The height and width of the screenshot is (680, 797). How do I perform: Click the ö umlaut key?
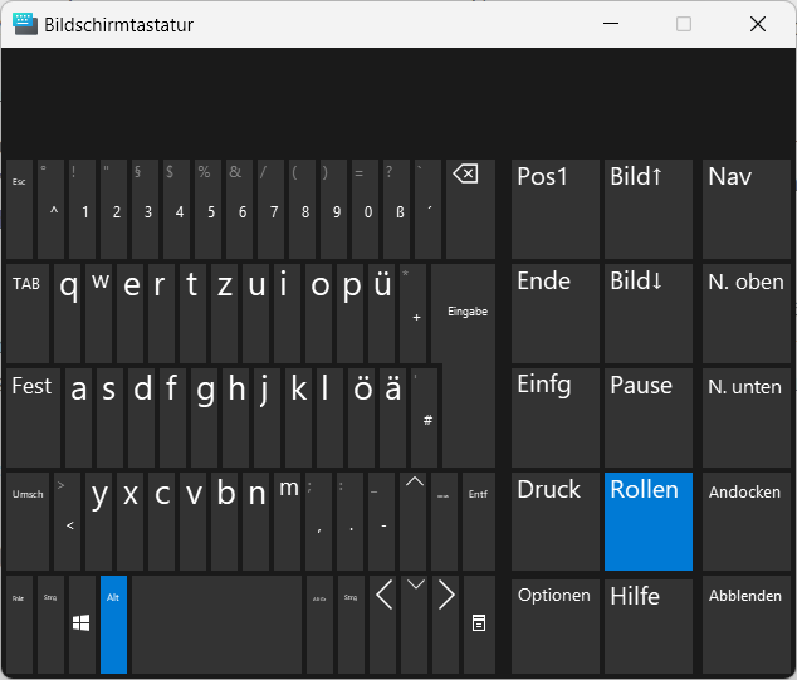click(x=361, y=418)
